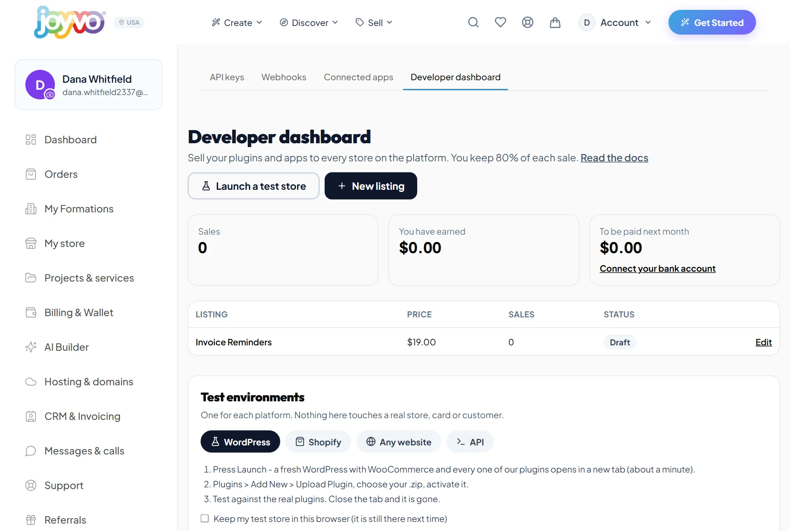790x531 pixels.
Task: Open the wishlist heart icon
Action: (x=500, y=22)
